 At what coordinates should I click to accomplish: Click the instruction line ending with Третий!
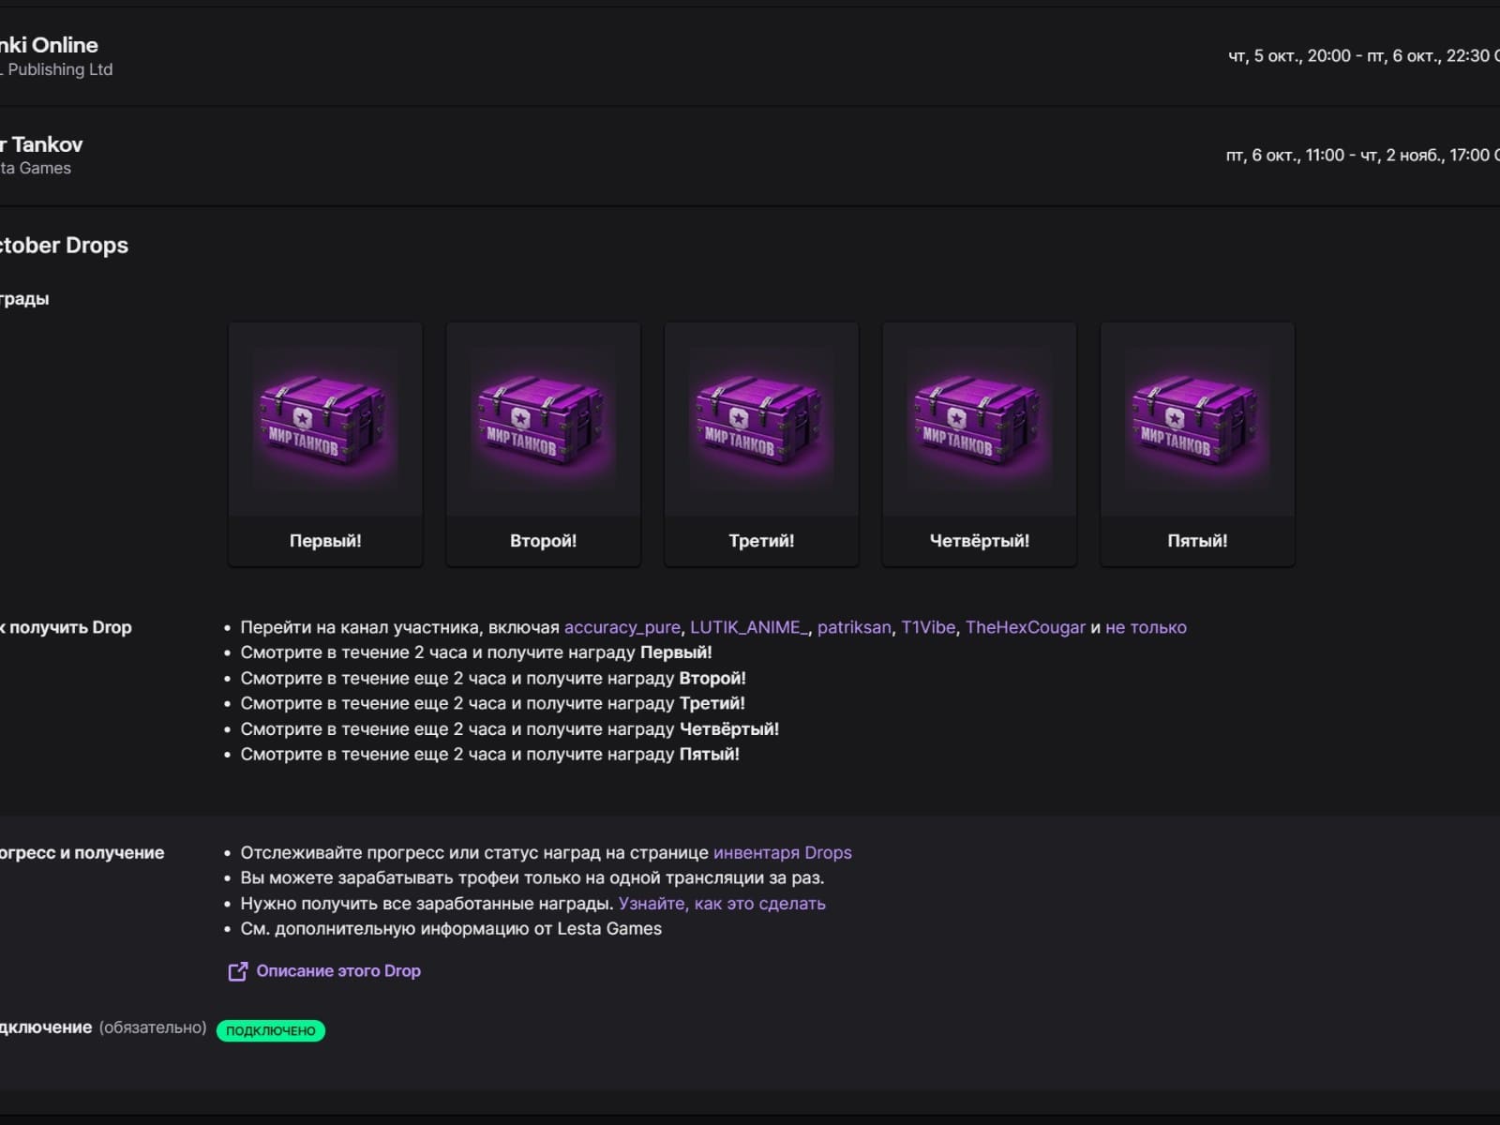pos(493,704)
